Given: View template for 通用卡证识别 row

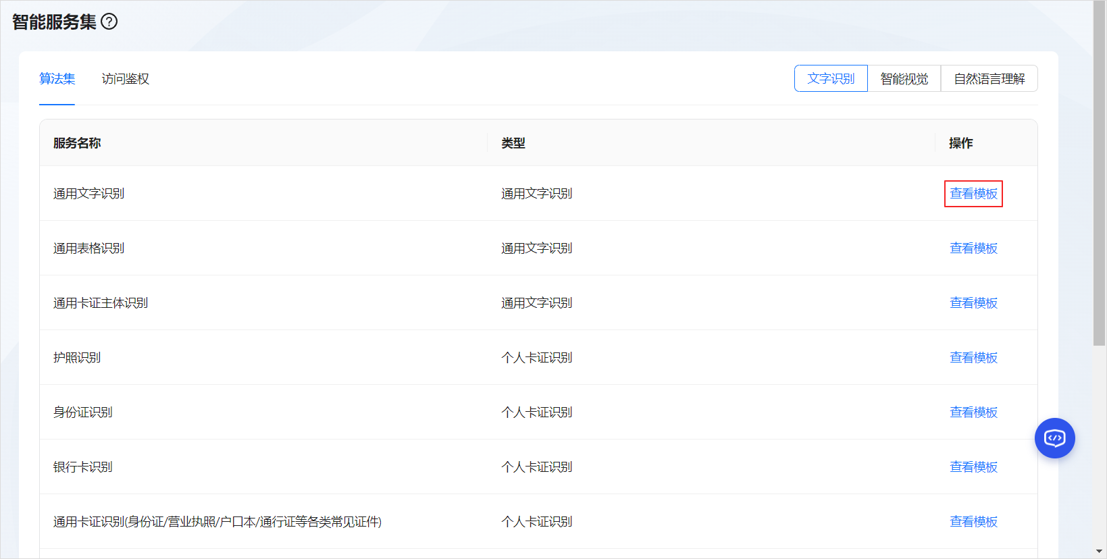Looking at the screenshot, I should (x=973, y=522).
